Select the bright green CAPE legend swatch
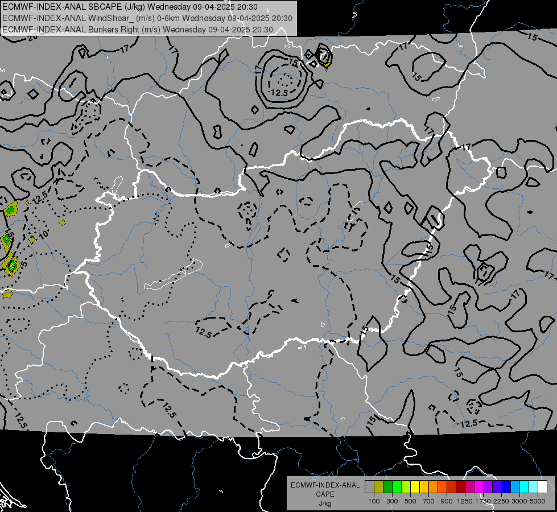The height and width of the screenshot is (512, 557). 397,486
